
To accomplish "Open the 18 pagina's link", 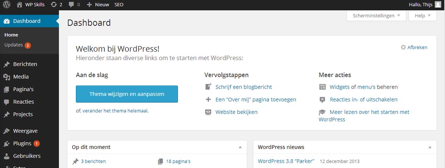I will point(178,162).
